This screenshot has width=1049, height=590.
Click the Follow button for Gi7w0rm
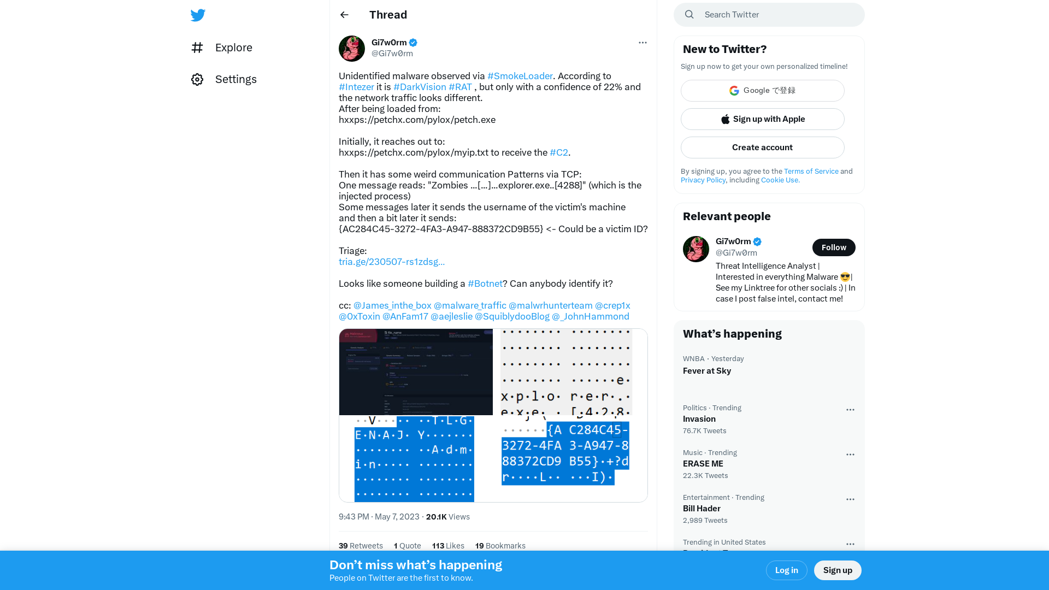tap(834, 247)
